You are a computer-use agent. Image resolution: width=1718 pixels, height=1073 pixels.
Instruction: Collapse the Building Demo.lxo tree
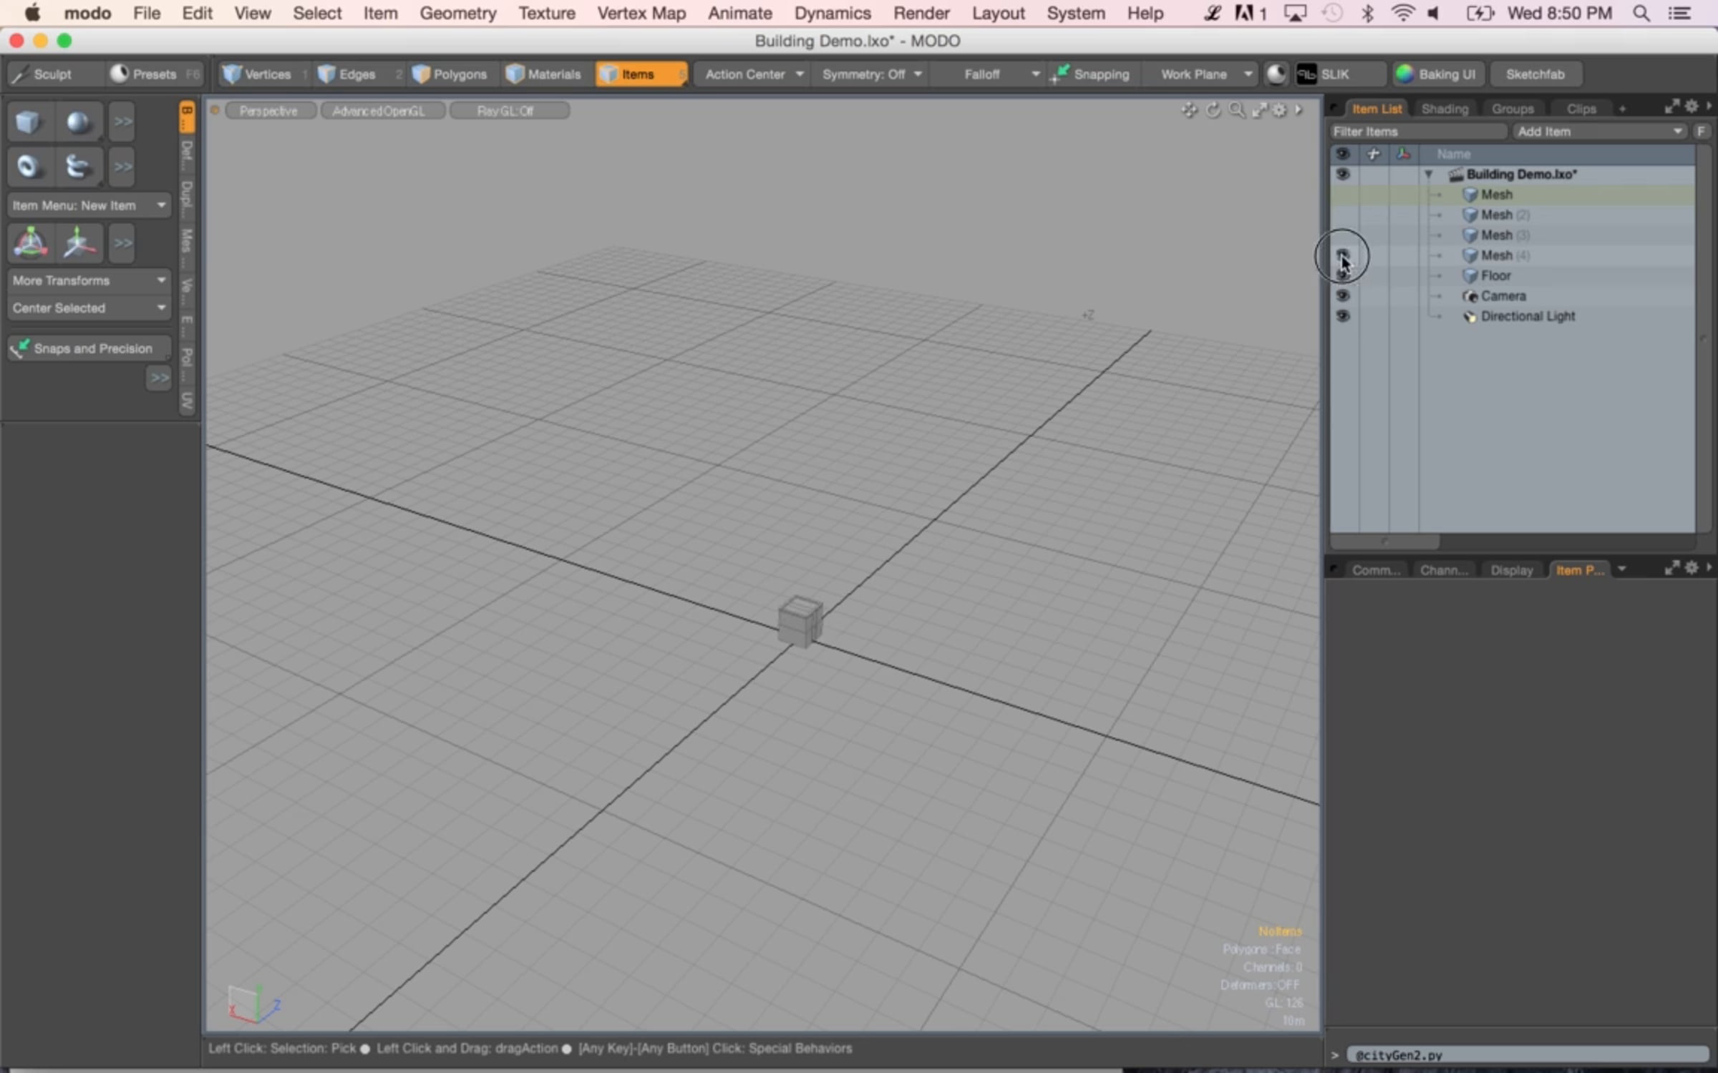pos(1428,174)
